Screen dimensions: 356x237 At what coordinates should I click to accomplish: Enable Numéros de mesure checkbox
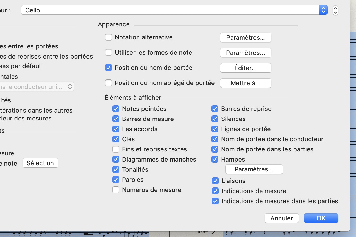pos(116,190)
